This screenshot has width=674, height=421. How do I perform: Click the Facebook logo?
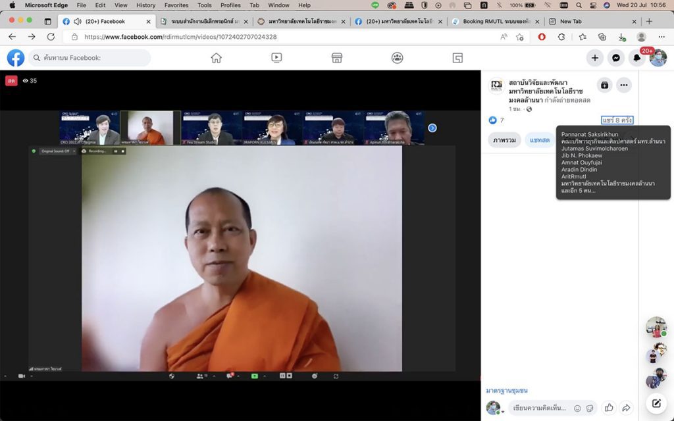pyautogui.click(x=16, y=58)
